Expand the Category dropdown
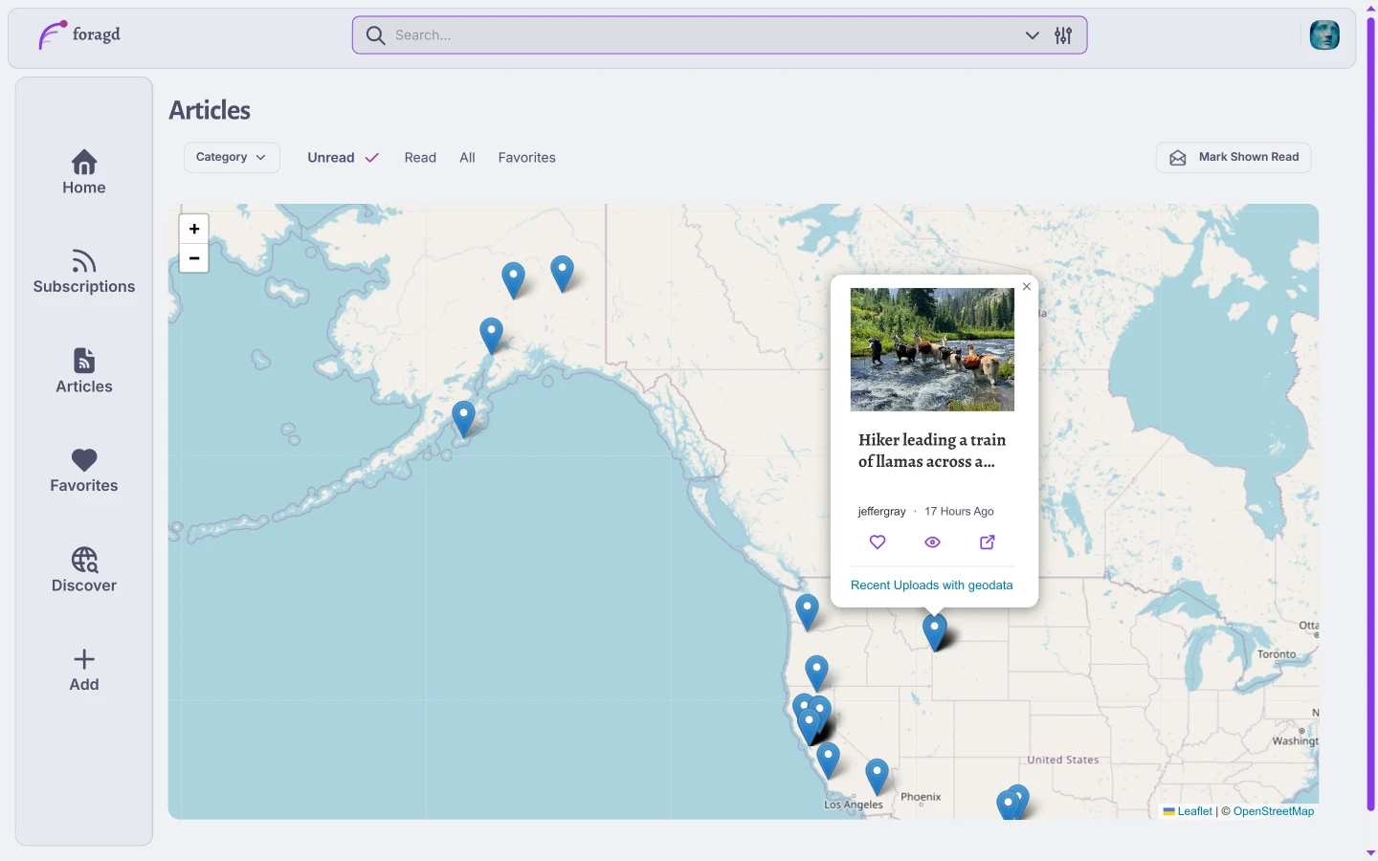The height and width of the screenshot is (861, 1378). click(232, 158)
